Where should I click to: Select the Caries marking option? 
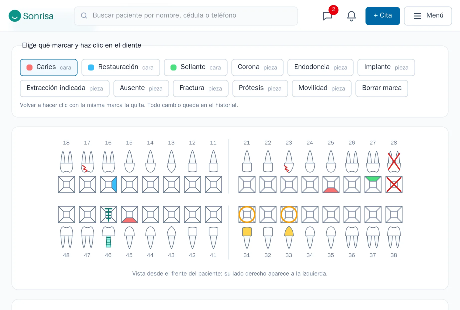pyautogui.click(x=49, y=67)
